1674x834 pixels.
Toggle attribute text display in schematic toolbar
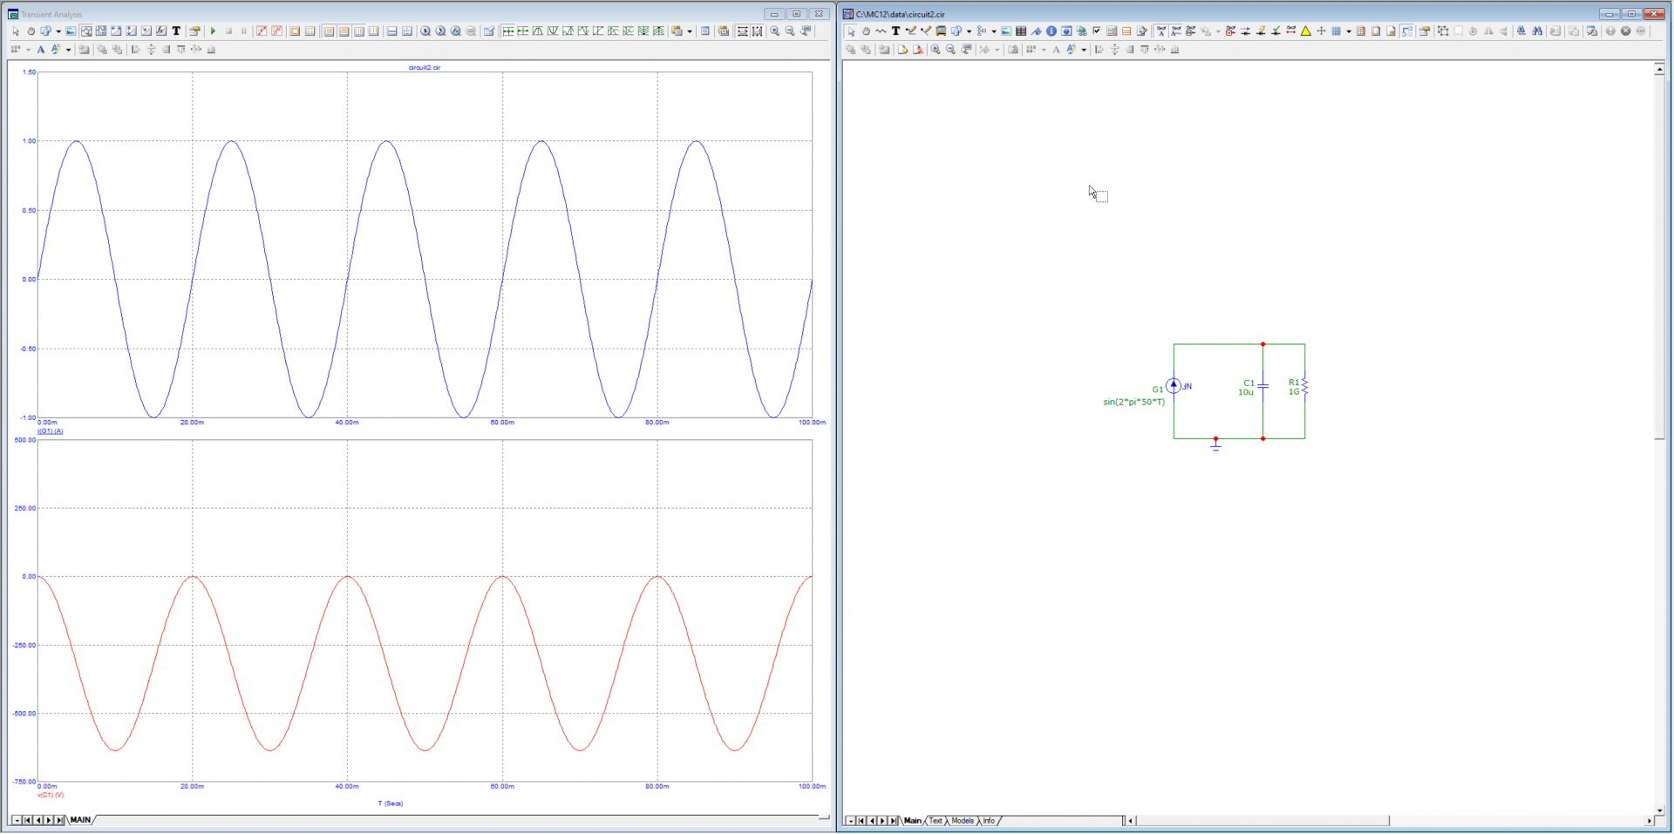(x=1160, y=31)
